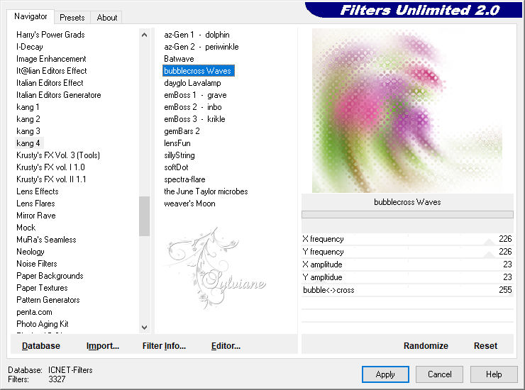Select the Navigator tab
This screenshot has width=525, height=390.
[x=31, y=16]
